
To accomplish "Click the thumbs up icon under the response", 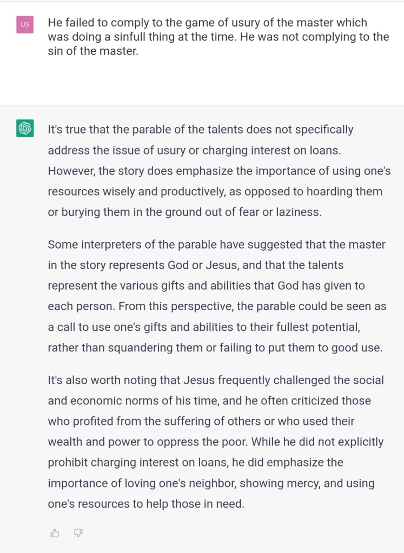I will [x=55, y=533].
